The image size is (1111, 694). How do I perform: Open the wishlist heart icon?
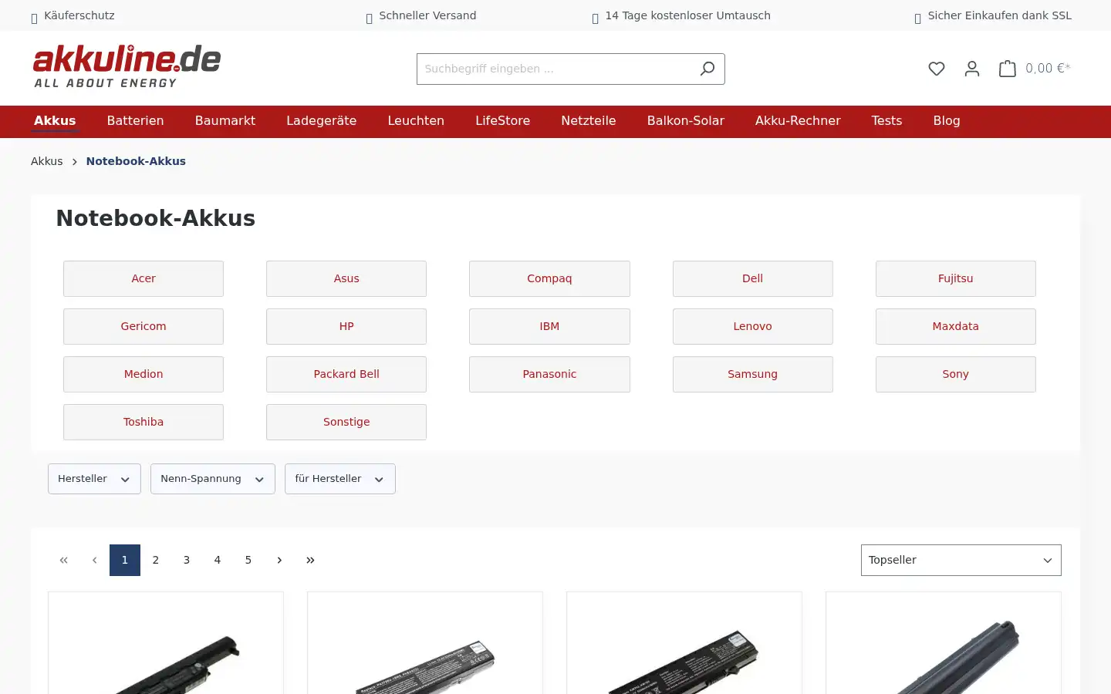[937, 69]
